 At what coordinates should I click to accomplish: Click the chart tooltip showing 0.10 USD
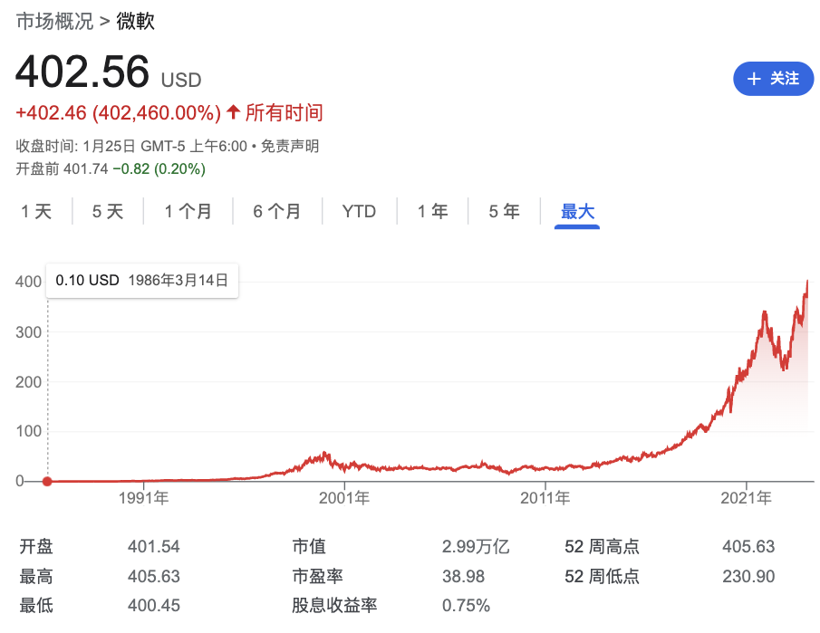click(142, 281)
